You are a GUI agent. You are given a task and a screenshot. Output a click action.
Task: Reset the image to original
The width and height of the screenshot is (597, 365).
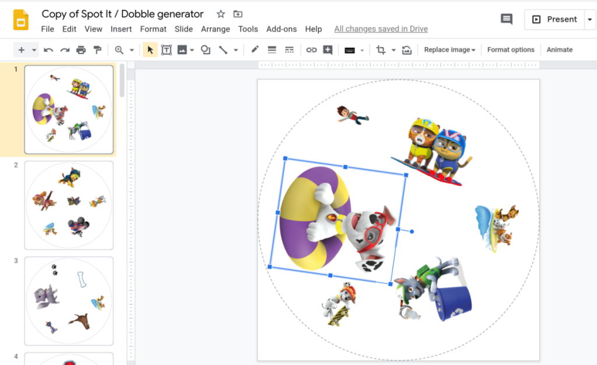tap(406, 49)
